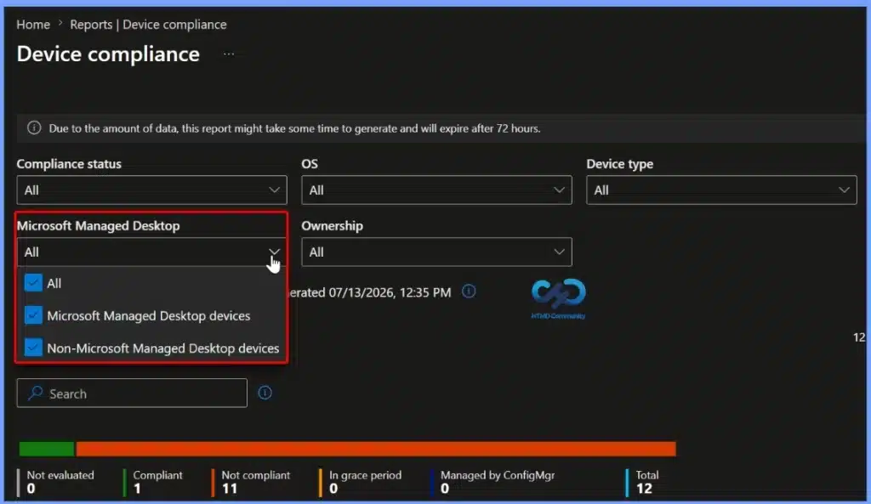Image resolution: width=871 pixels, height=504 pixels.
Task: Click the Device type label
Action: (x=620, y=164)
